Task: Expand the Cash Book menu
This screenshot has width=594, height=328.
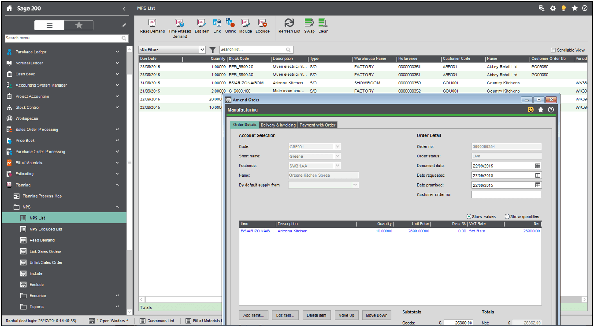Action: (x=117, y=74)
